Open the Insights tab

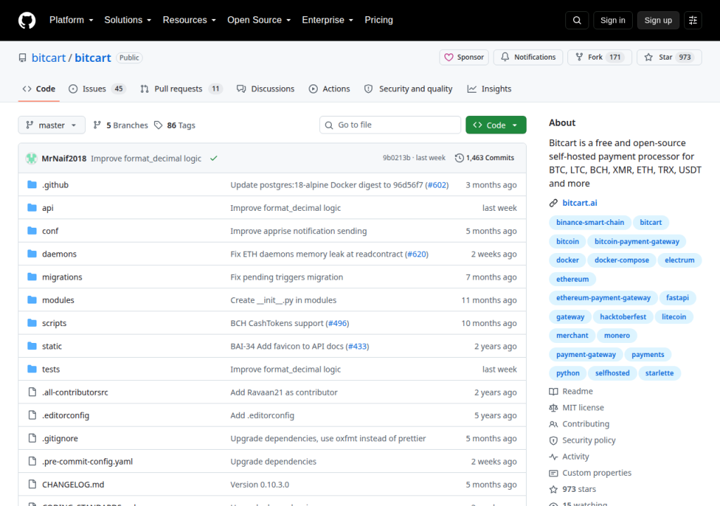[489, 89]
